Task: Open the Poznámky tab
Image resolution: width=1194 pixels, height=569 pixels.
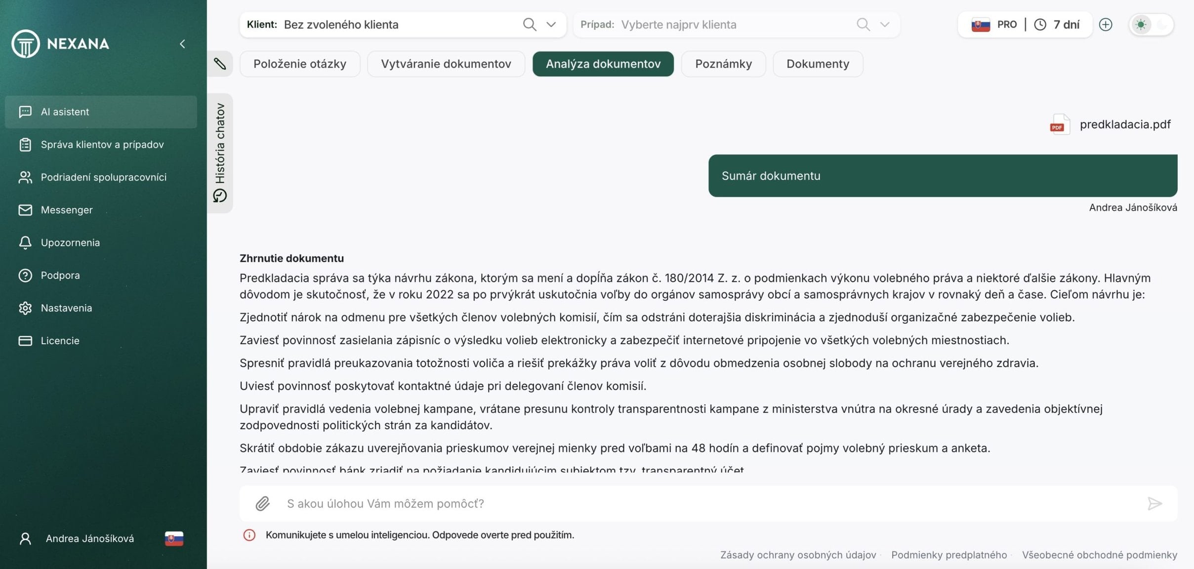Action: pyautogui.click(x=723, y=64)
